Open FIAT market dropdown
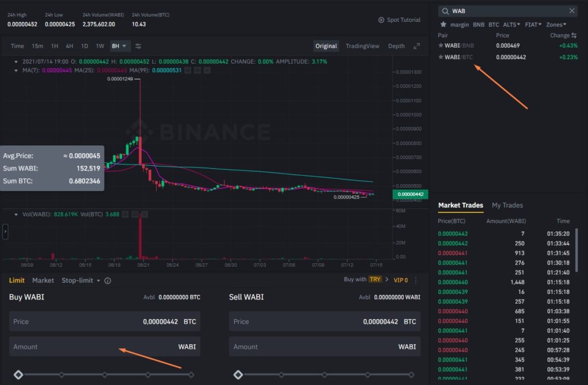The image size is (588, 385). point(533,24)
